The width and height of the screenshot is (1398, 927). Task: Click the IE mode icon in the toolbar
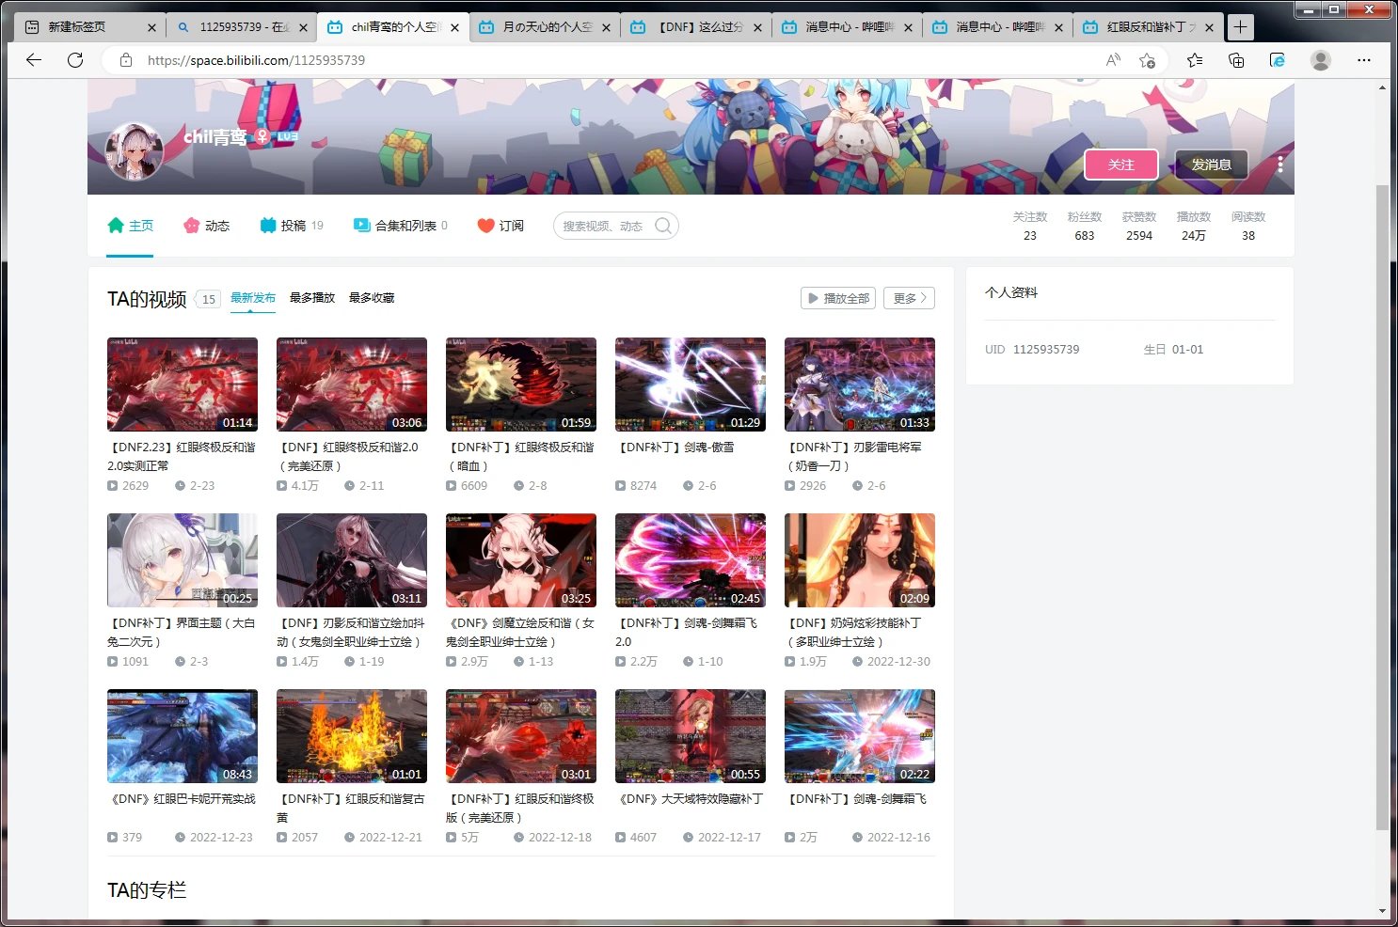tap(1278, 60)
